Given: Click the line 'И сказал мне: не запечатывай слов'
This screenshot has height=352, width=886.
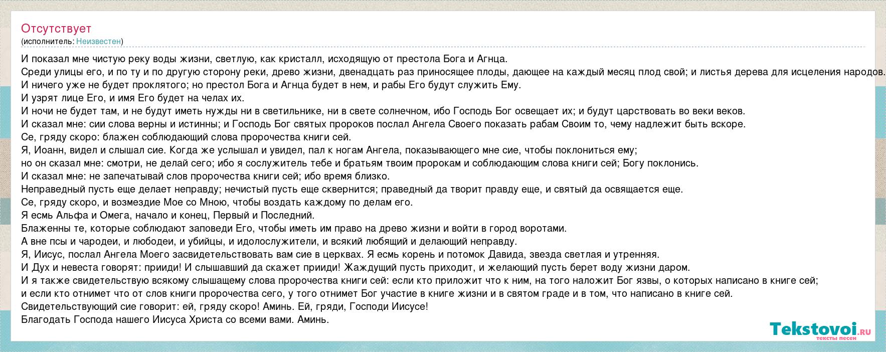Looking at the screenshot, I should (206, 176).
